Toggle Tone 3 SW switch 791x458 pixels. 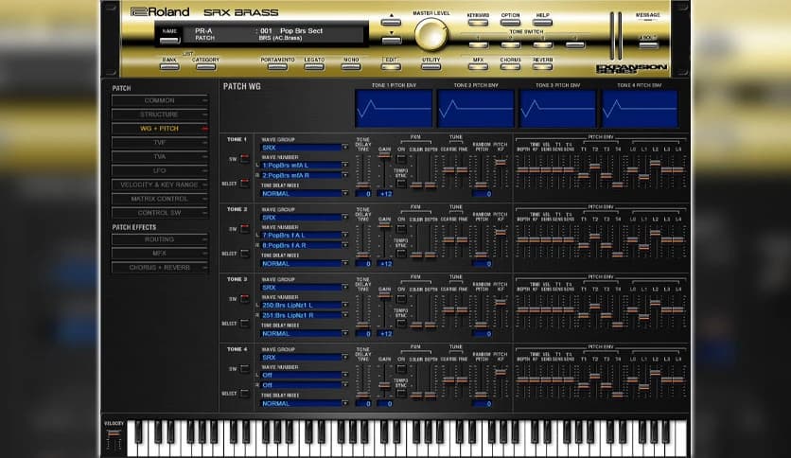(245, 299)
